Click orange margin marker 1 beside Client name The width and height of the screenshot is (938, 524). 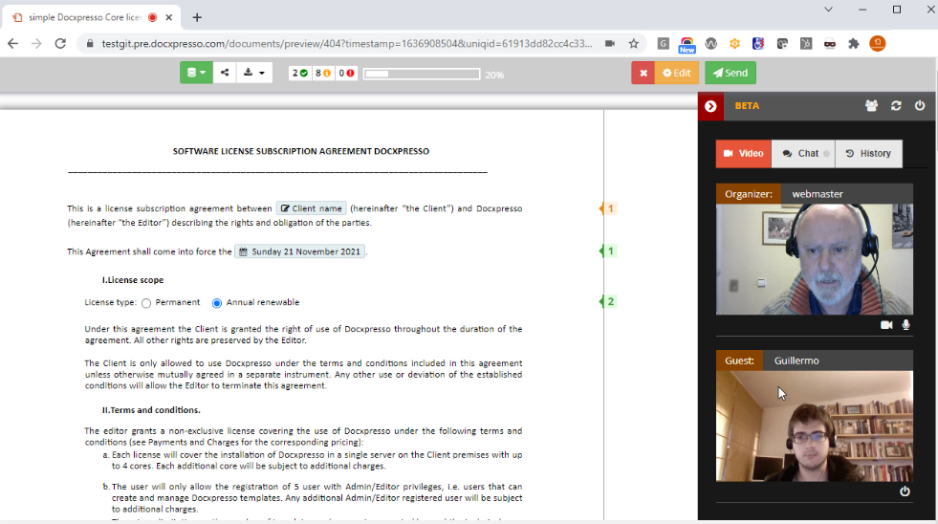[608, 208]
